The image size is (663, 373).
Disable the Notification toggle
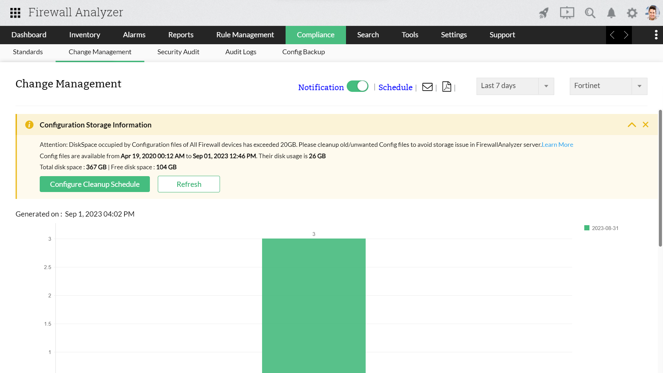click(x=358, y=86)
